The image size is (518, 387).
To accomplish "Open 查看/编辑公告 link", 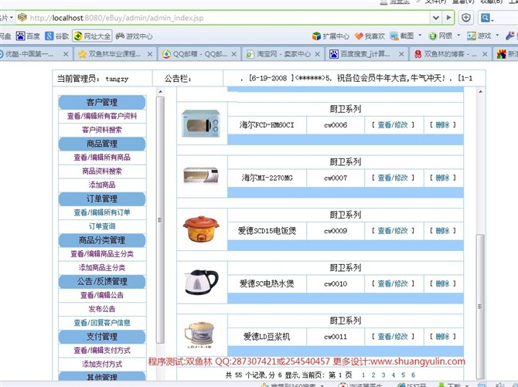I will click(x=102, y=295).
